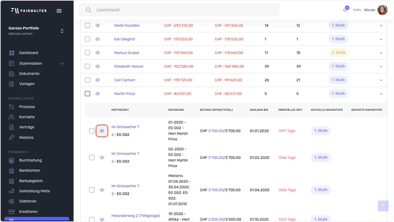Click the Prozesse sidebar icon

tap(12, 107)
